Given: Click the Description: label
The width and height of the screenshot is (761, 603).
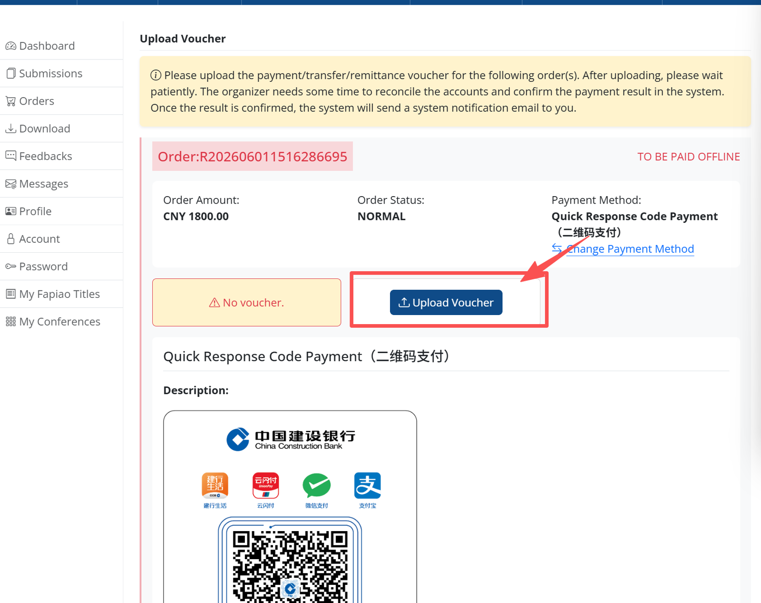Looking at the screenshot, I should coord(196,390).
